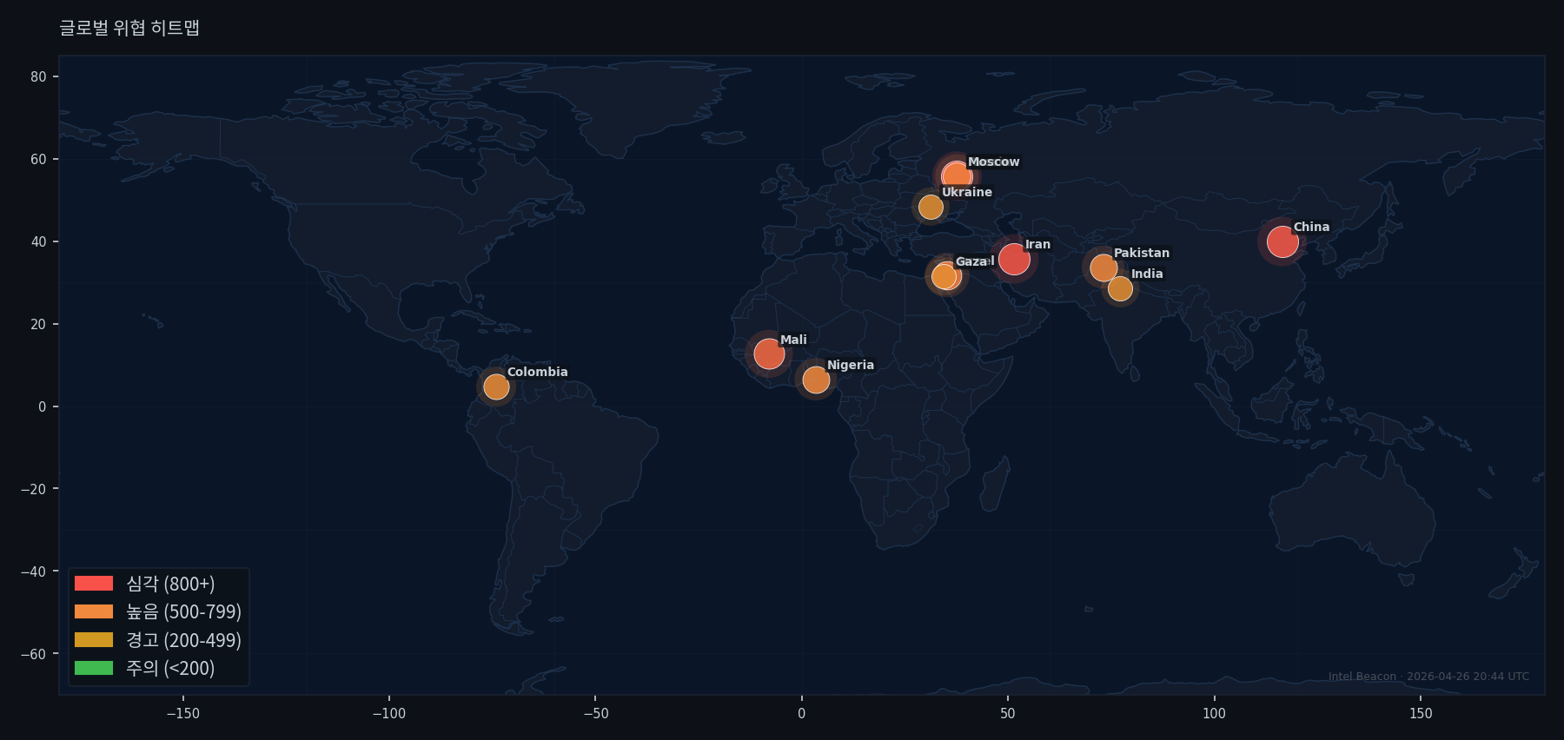Click the yellow 경고 (200-499) legend swatch
This screenshot has height=740, width=1564.
[x=94, y=640]
